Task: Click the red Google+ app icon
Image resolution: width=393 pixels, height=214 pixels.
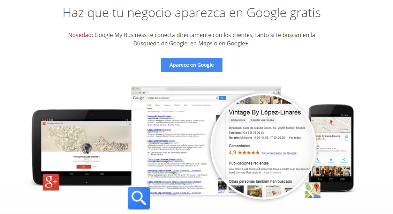Action: click(x=51, y=182)
